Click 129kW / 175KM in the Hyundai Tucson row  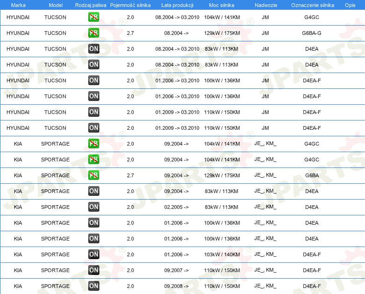point(222,33)
